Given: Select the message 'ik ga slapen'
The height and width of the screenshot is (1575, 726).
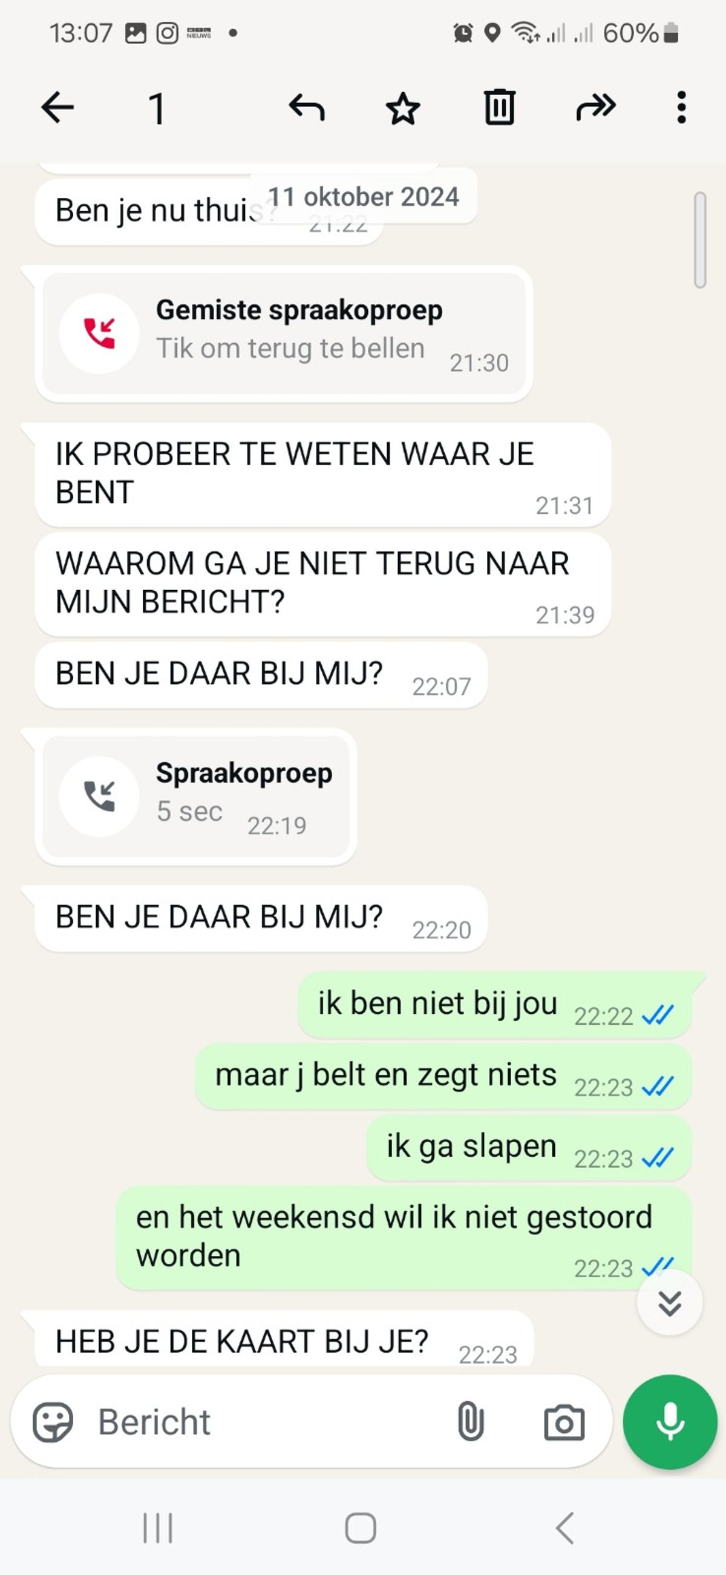Looking at the screenshot, I should click(x=529, y=1147).
